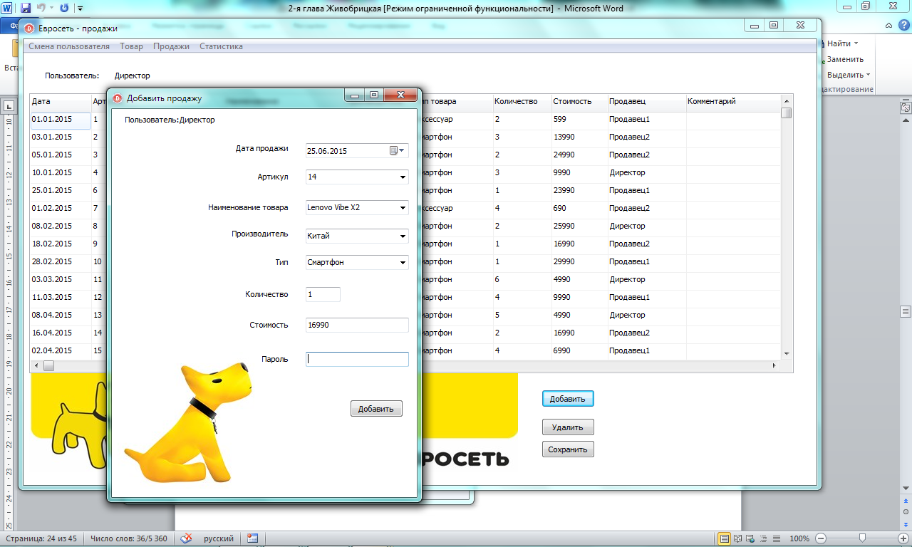This screenshot has width=912, height=547.
Task: Click the page count Страница: 24 из 45
Action: (x=41, y=538)
